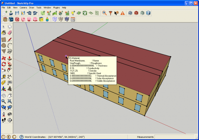Select the dark blue cube render mode
This screenshot has height=140, width=199.
pyautogui.click(x=11, y=19)
